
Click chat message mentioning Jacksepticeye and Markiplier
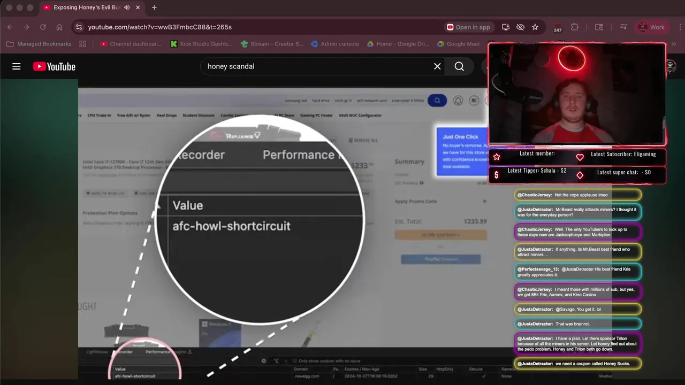tap(578, 232)
